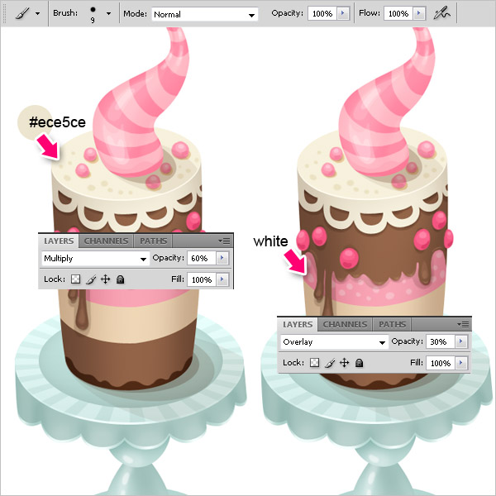Toggle lock position in Overlay panel
This screenshot has height=496, width=496.
(x=344, y=363)
